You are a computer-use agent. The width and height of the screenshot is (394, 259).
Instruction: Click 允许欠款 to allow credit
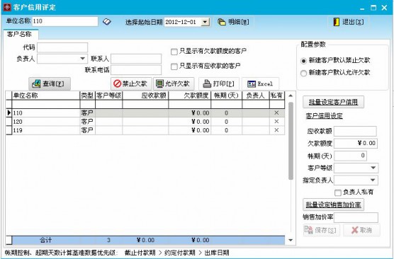[x=174, y=84]
